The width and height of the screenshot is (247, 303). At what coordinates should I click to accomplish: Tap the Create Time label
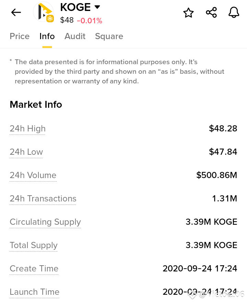click(34, 269)
